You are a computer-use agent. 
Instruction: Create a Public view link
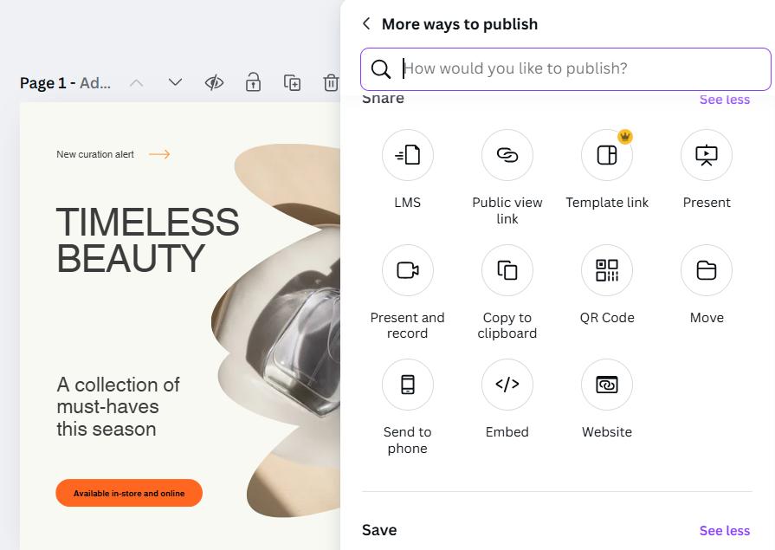coord(507,156)
